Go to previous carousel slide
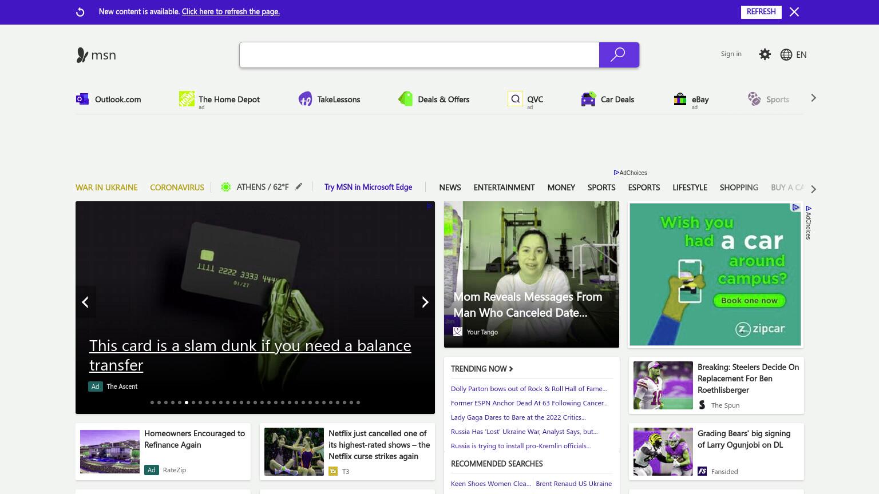879x494 pixels. point(85,302)
